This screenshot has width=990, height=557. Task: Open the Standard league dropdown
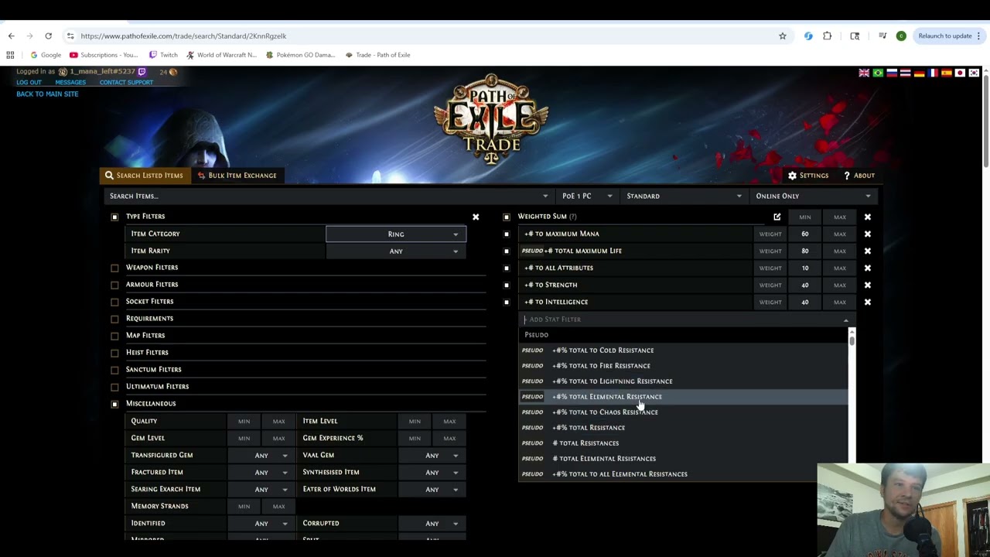point(684,196)
